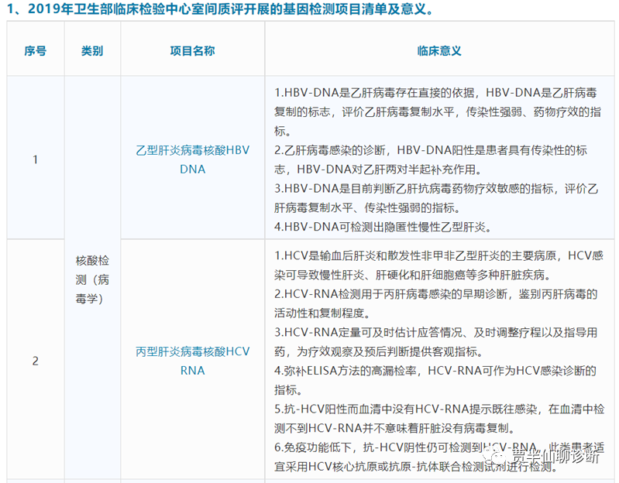
Task: Select the 项目名称 column header
Action: click(x=192, y=50)
